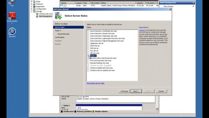Click the disk view scroll down arrow
Screen dimensions: 209x118
pyautogui.click(x=157, y=109)
